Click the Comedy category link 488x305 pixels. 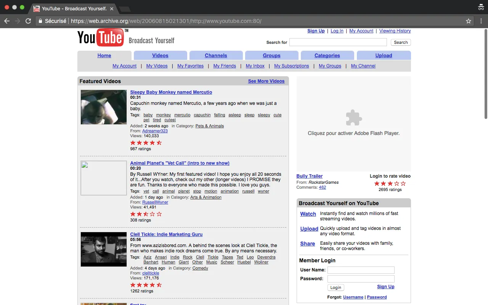point(200,268)
